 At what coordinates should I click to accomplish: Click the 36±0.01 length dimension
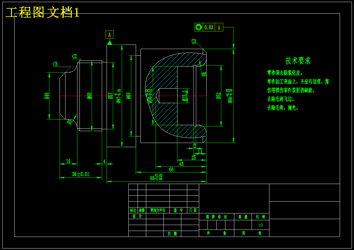pyautogui.click(x=81, y=174)
